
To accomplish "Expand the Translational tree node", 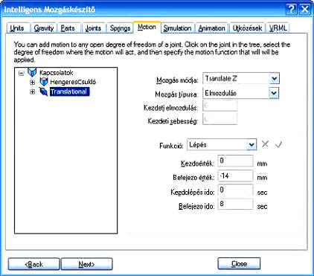I will 32,92.
